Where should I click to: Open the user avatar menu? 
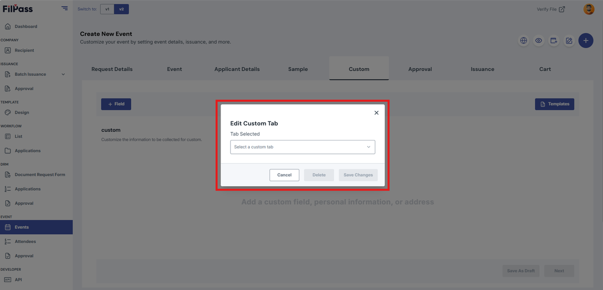(588, 9)
